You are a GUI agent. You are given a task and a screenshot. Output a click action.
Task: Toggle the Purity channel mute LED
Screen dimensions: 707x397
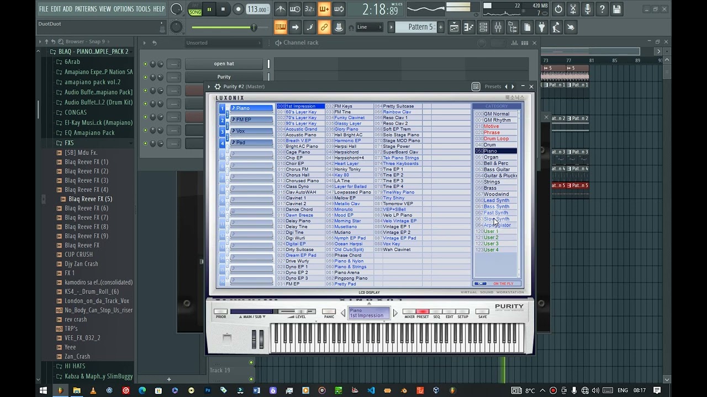tap(145, 77)
